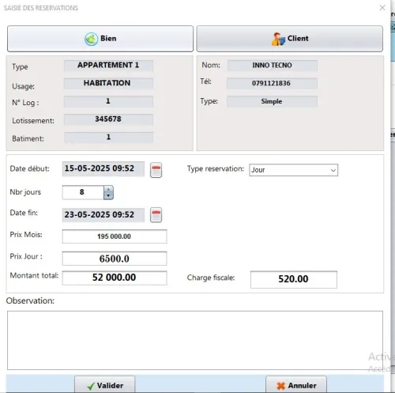Click the Nbr jours value field
The width and height of the screenshot is (395, 393).
pos(83,192)
